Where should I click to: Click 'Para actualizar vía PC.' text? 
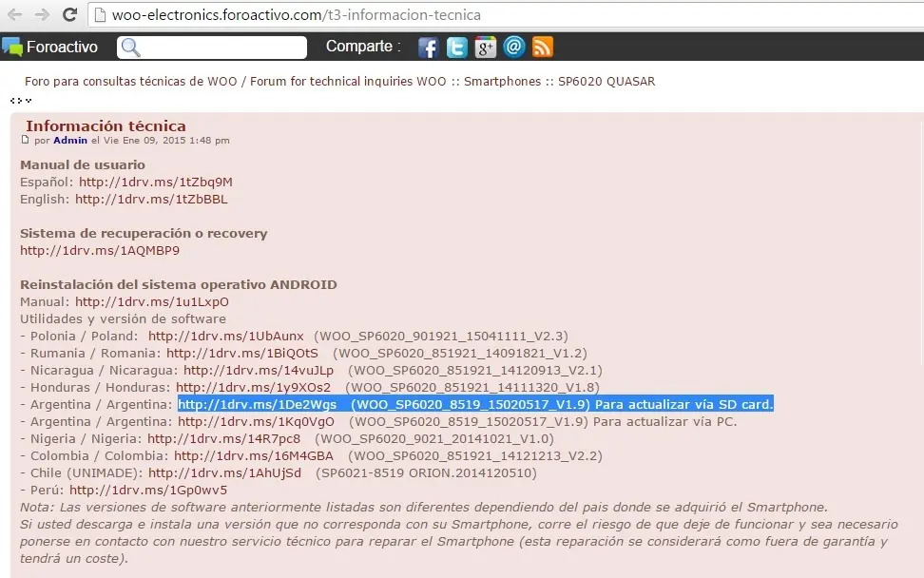click(664, 421)
